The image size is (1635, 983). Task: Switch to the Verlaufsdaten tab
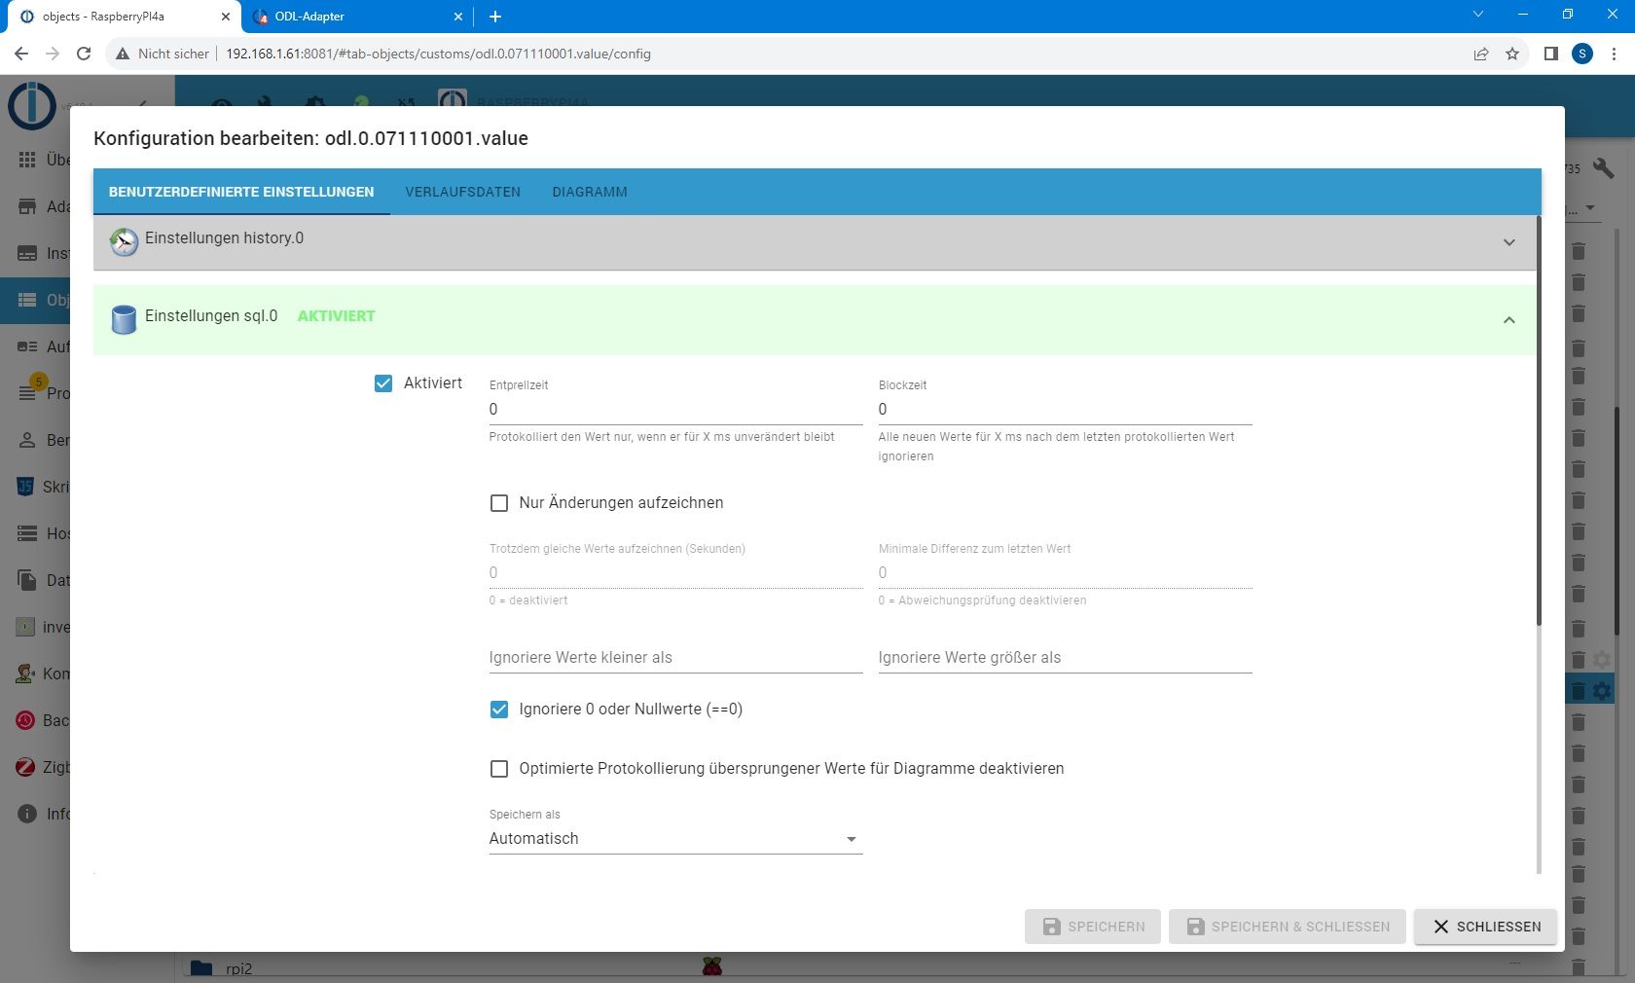pyautogui.click(x=462, y=192)
